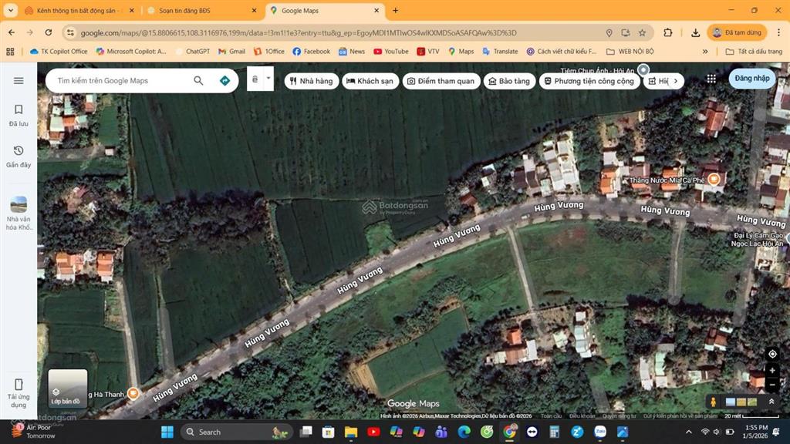
Task: Open the hamburger menu next to search
Action: [x=19, y=79]
